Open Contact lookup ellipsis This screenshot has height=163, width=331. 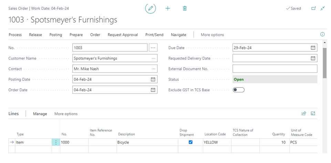(x=154, y=69)
